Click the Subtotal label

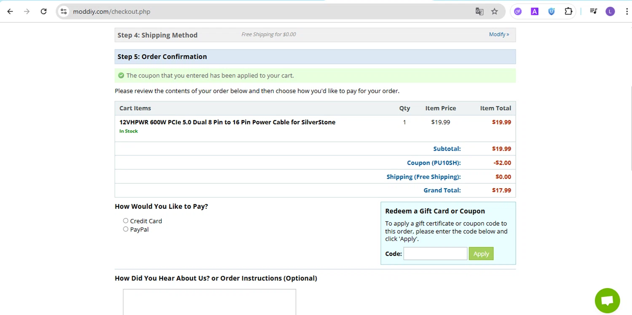point(447,149)
